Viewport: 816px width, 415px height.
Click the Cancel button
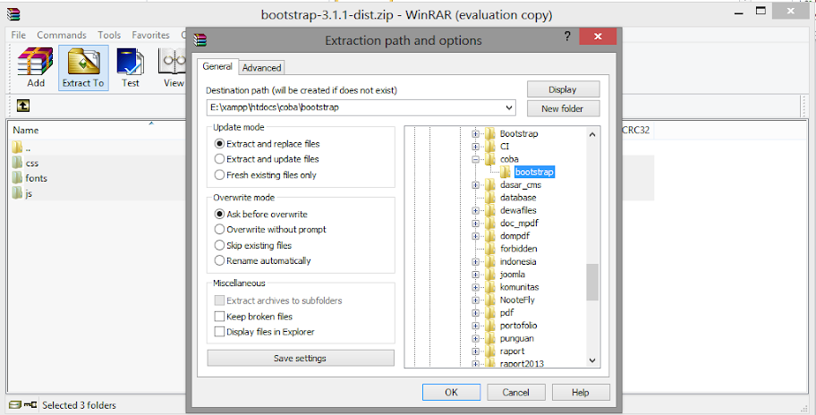tap(515, 392)
